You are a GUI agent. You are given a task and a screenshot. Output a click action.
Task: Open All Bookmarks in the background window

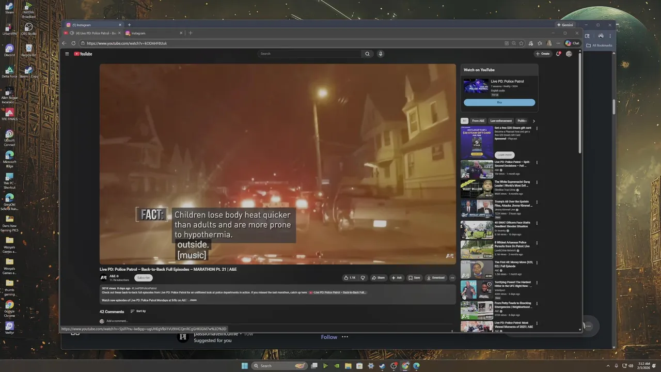(600, 45)
